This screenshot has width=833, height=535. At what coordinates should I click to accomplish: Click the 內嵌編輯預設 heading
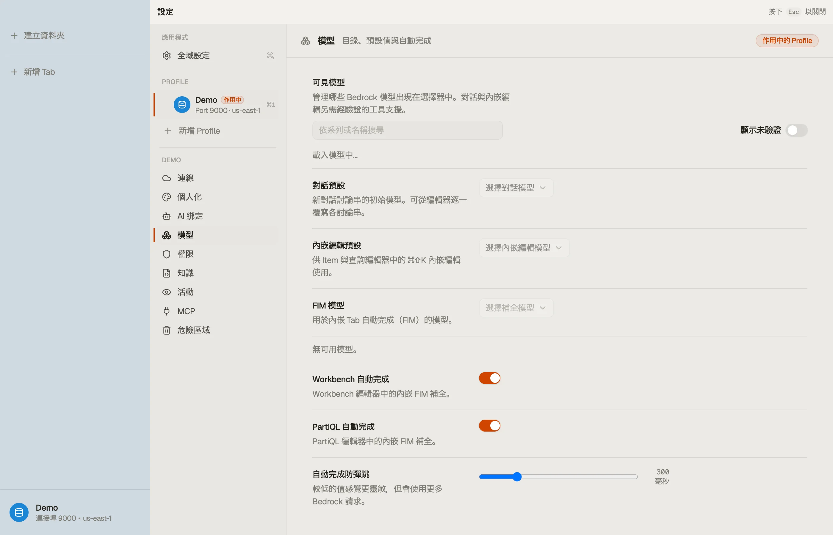[x=336, y=246]
